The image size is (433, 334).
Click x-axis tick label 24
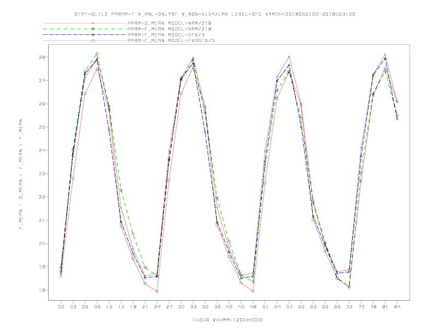pos(157,307)
